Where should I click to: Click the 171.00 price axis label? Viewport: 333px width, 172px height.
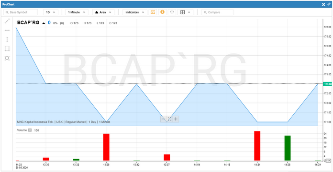[x=327, y=122]
